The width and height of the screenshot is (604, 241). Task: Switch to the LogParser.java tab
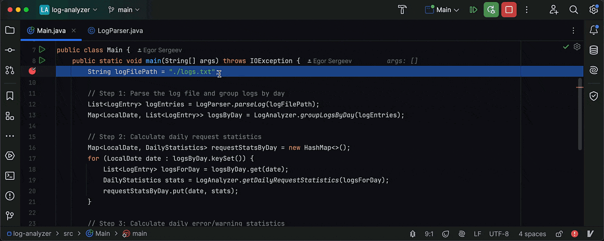click(115, 31)
